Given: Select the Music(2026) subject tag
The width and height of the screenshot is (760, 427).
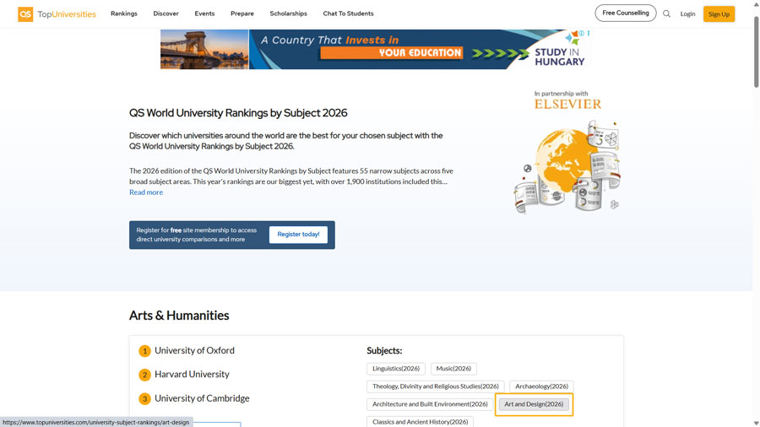Looking at the screenshot, I should (x=453, y=369).
